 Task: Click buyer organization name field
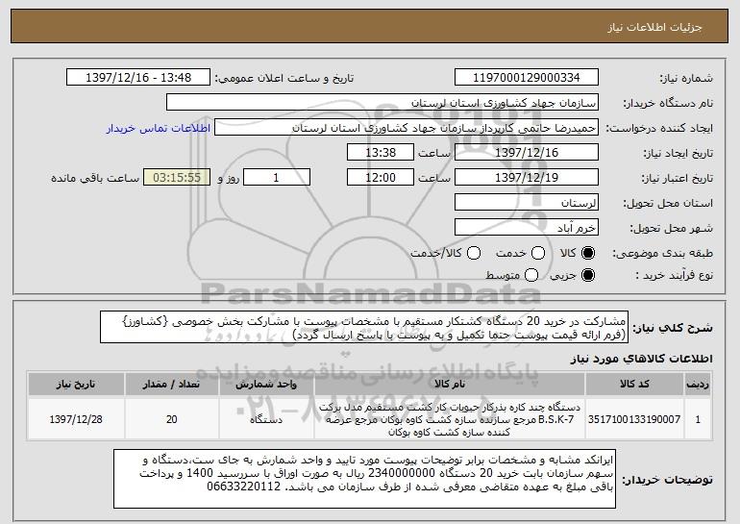tap(382, 103)
